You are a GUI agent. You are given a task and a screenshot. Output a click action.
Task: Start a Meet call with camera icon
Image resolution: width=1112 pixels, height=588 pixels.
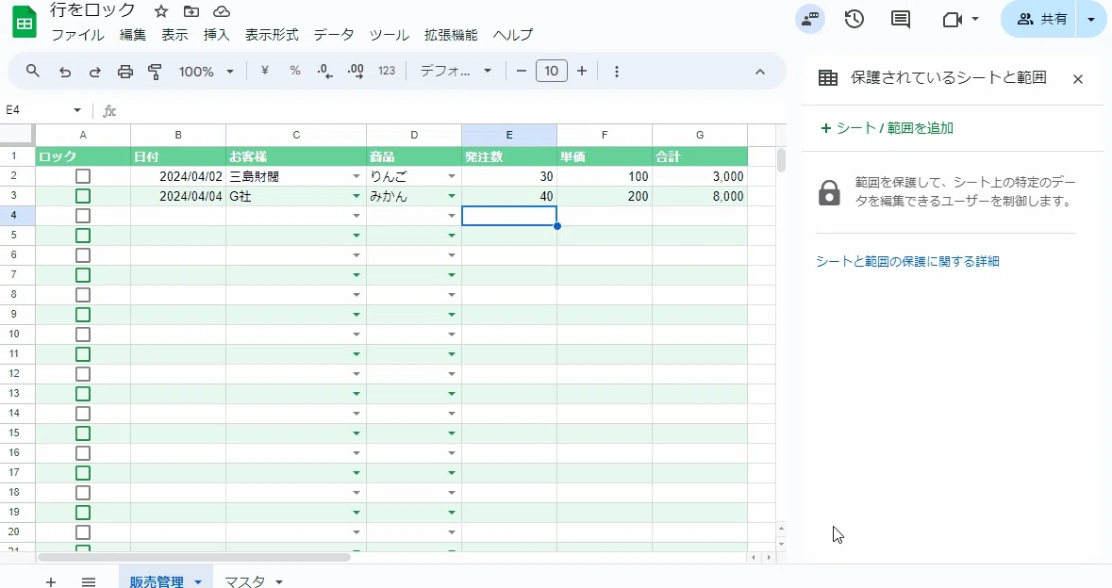coord(952,20)
